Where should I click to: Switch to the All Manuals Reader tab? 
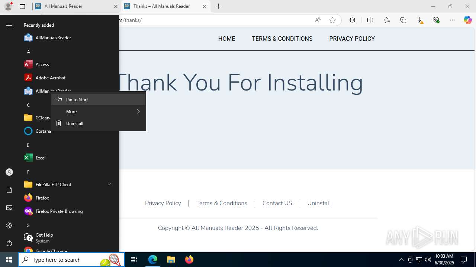point(76,6)
